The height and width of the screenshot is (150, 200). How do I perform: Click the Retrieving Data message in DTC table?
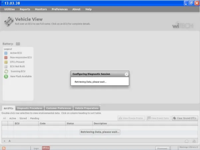(x=100, y=132)
